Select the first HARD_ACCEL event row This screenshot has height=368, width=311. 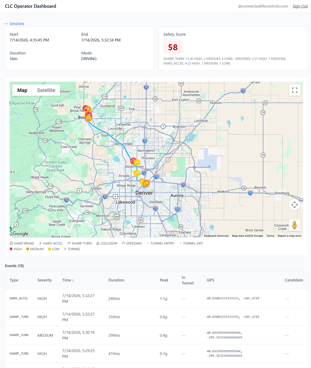click(x=156, y=298)
